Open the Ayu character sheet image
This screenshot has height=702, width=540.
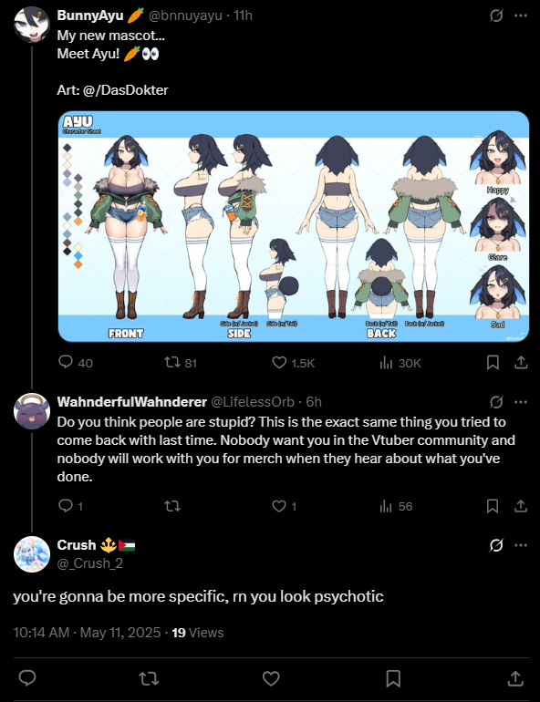point(294,226)
